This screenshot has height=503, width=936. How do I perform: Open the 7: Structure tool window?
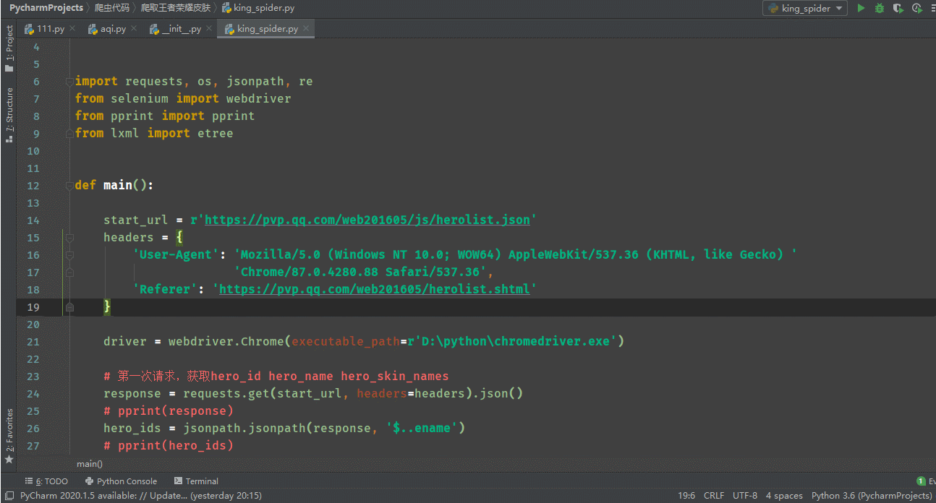9,115
